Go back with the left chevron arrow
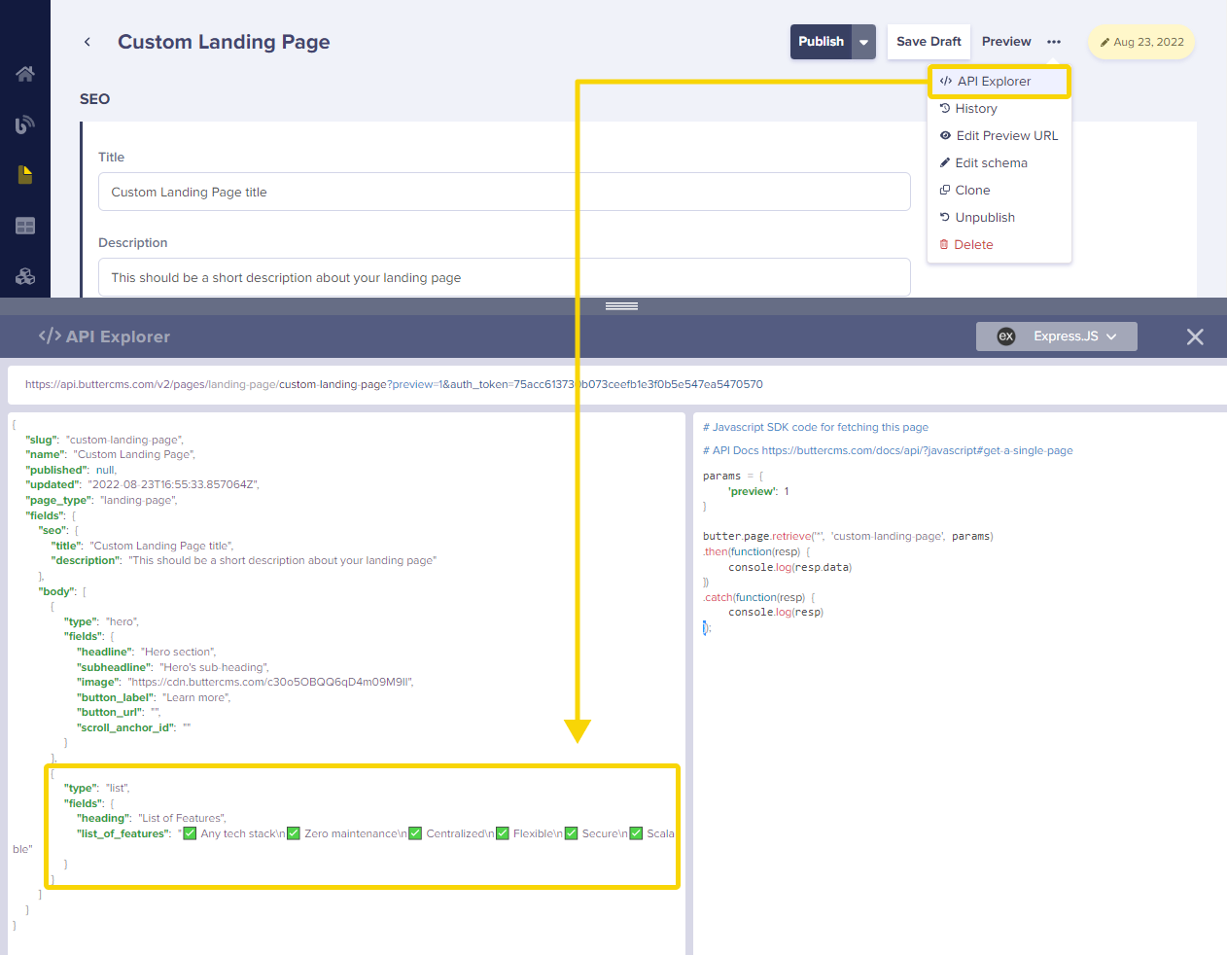Image resolution: width=1227 pixels, height=955 pixels. pyautogui.click(x=88, y=42)
